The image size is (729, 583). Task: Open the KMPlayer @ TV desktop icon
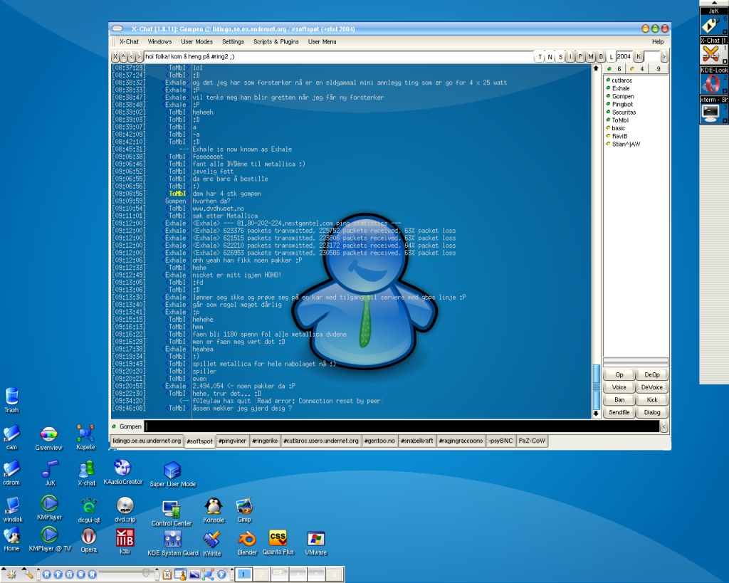click(x=50, y=540)
